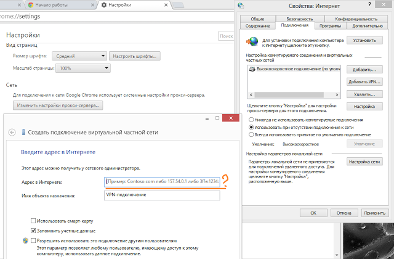394x259 pixels.
Task: Click the globe icon next to Установить
Action: [x=252, y=41]
